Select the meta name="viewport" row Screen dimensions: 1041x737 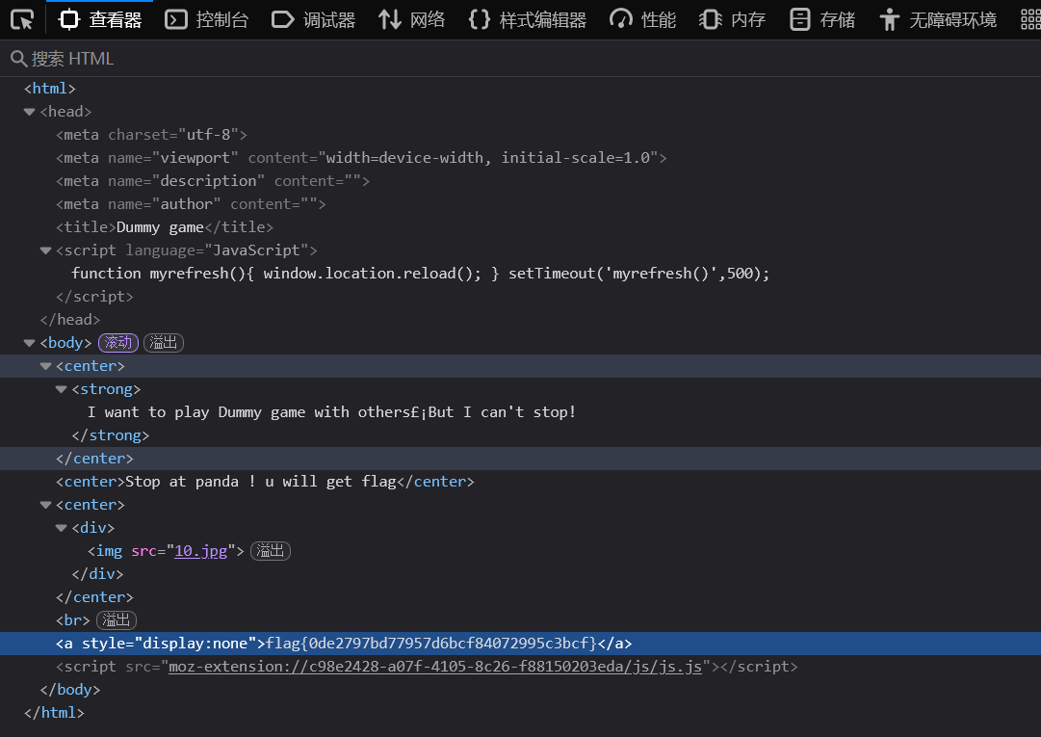pyautogui.click(x=520, y=158)
